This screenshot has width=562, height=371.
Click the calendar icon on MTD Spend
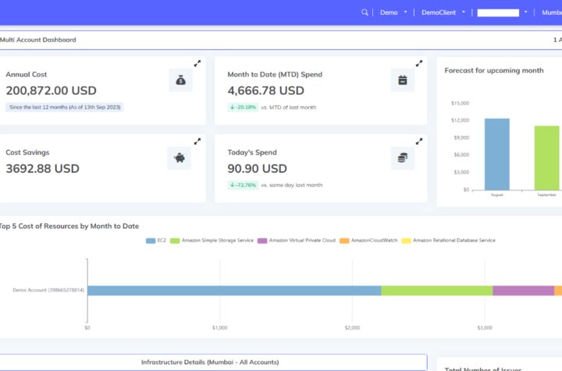(402, 80)
